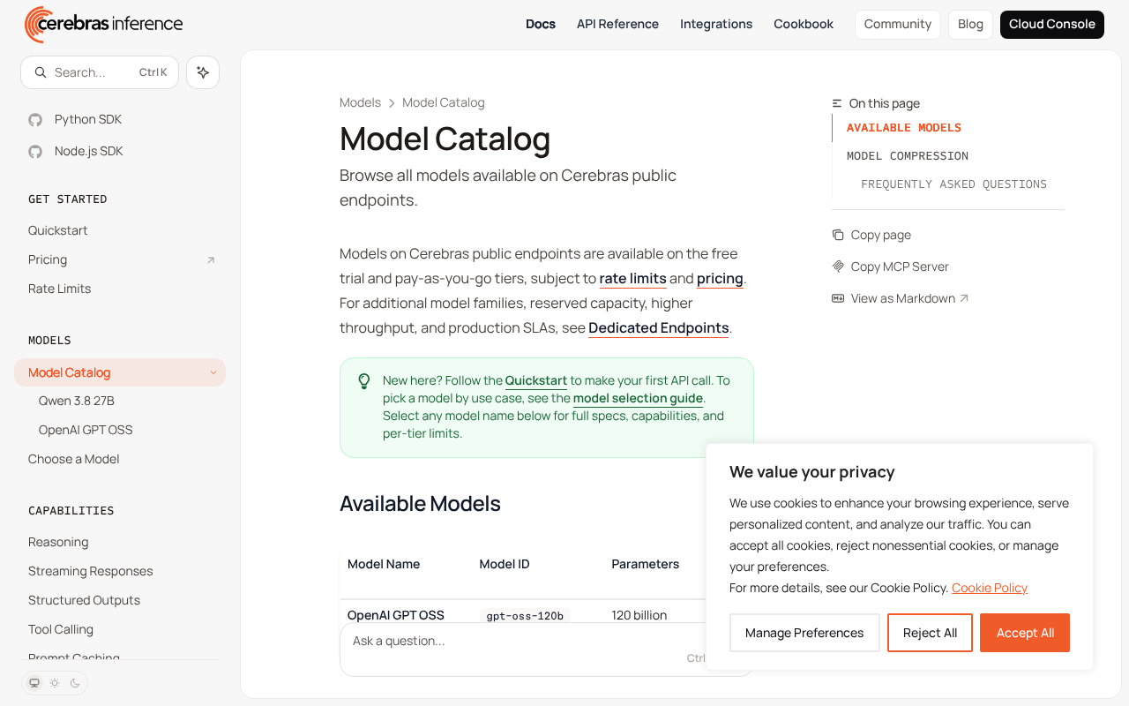Screen dimensions: 1129x706
Task: Open Structured Outputs in the sidebar
Action: point(85,600)
